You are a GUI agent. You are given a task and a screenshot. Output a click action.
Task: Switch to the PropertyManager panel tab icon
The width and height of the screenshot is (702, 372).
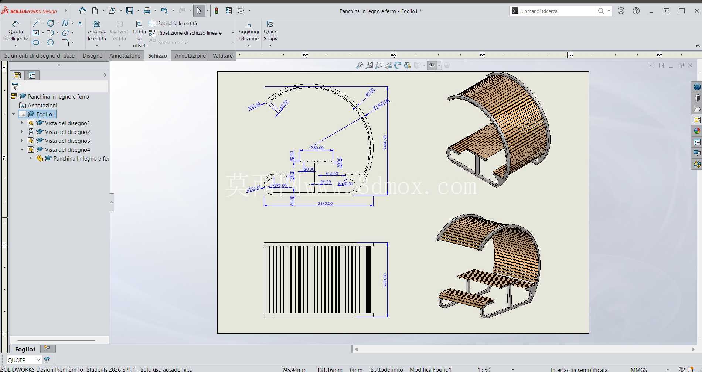[32, 75]
